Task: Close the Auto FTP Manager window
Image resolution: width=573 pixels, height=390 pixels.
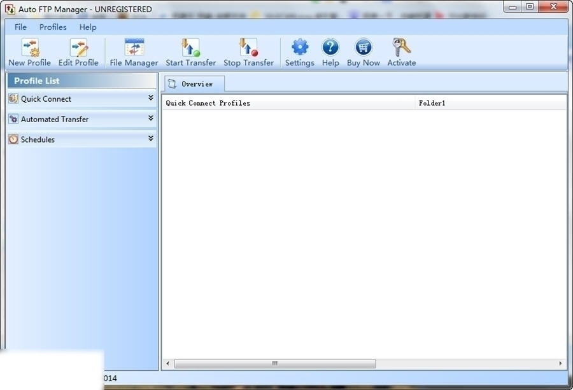Action: click(x=553, y=7)
